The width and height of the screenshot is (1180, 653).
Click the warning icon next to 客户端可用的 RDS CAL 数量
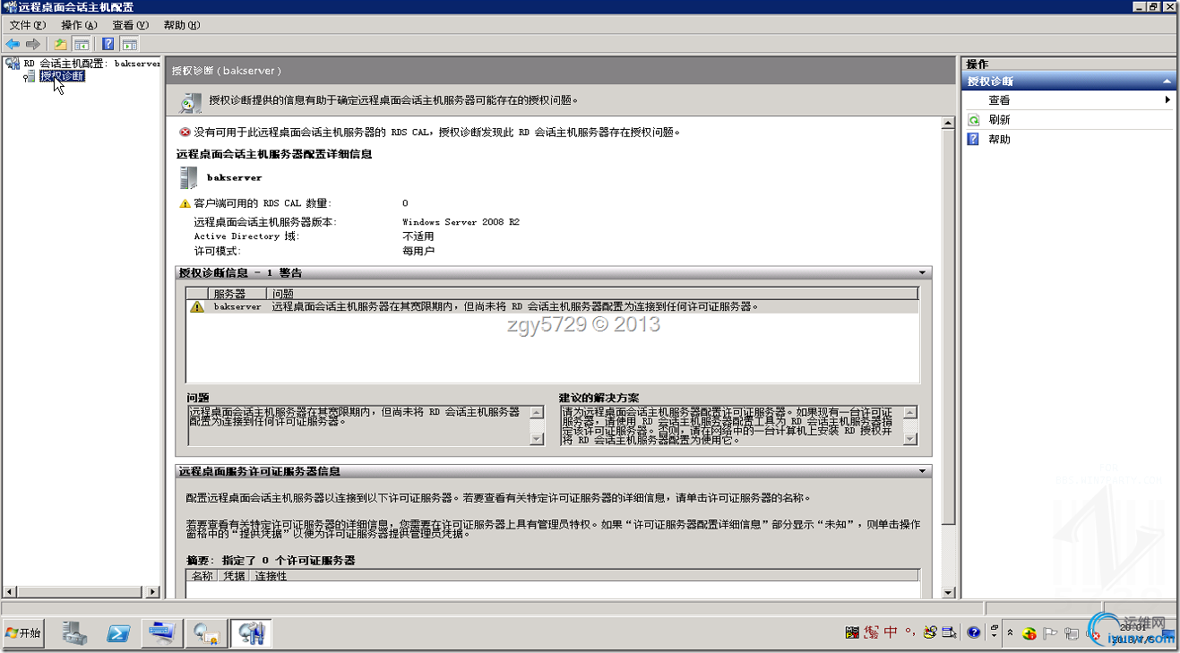click(x=185, y=203)
